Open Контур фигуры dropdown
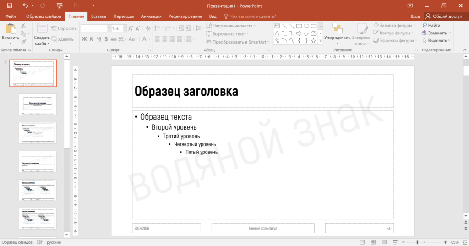Image resolution: width=469 pixels, height=246 pixels. click(393, 33)
